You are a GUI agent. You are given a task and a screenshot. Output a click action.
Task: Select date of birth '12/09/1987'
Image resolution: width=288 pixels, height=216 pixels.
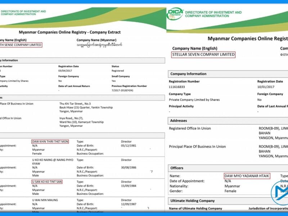129,204
